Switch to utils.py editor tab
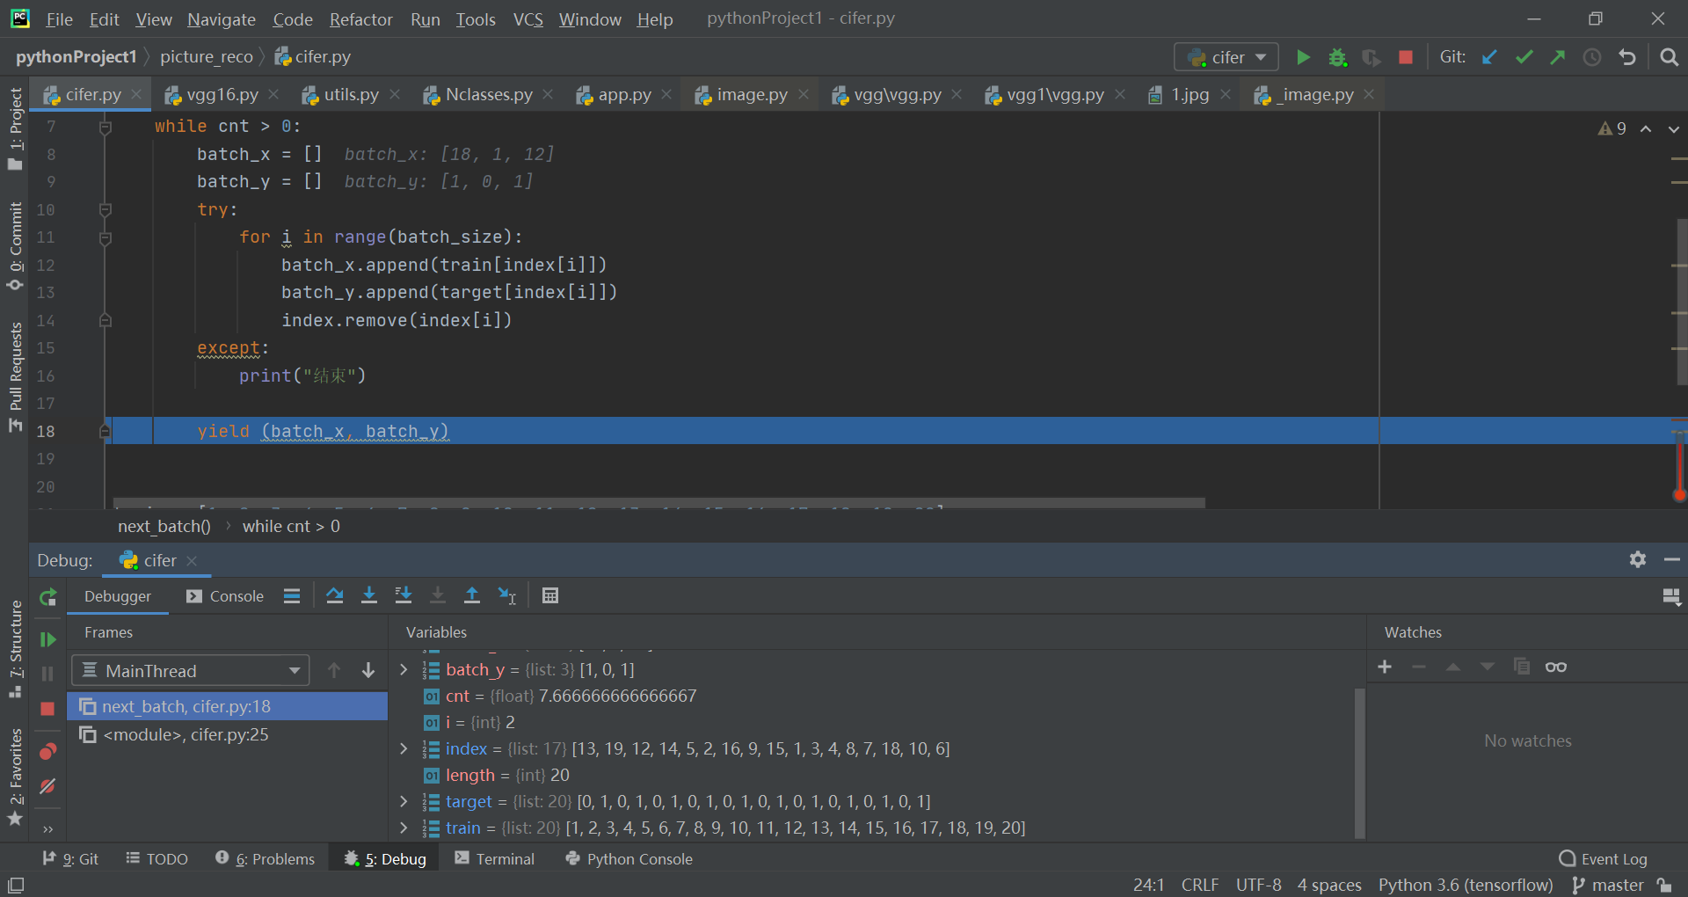The image size is (1688, 897). point(351,94)
